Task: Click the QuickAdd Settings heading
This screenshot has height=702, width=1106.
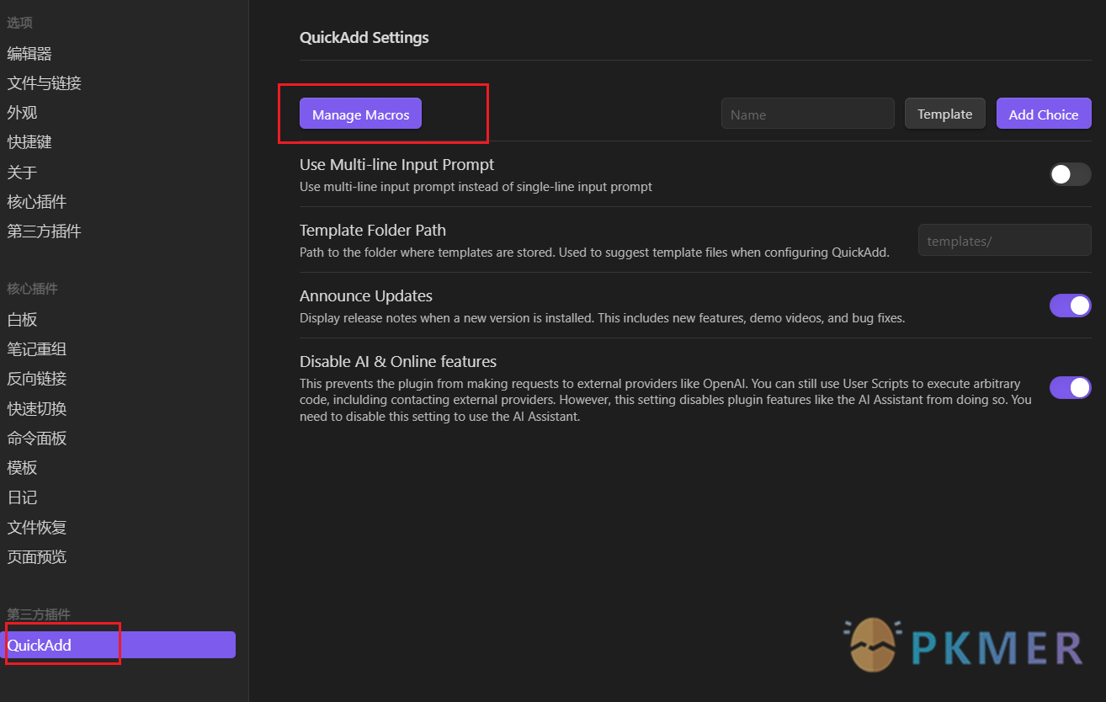Action: point(364,38)
